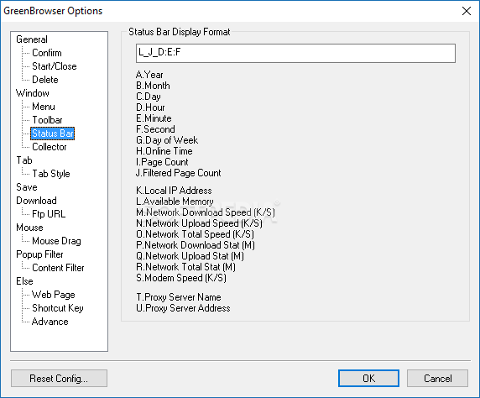
Task: Go to the Delete options page
Action: [45, 80]
